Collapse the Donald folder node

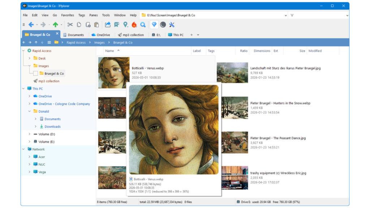pos(30,111)
